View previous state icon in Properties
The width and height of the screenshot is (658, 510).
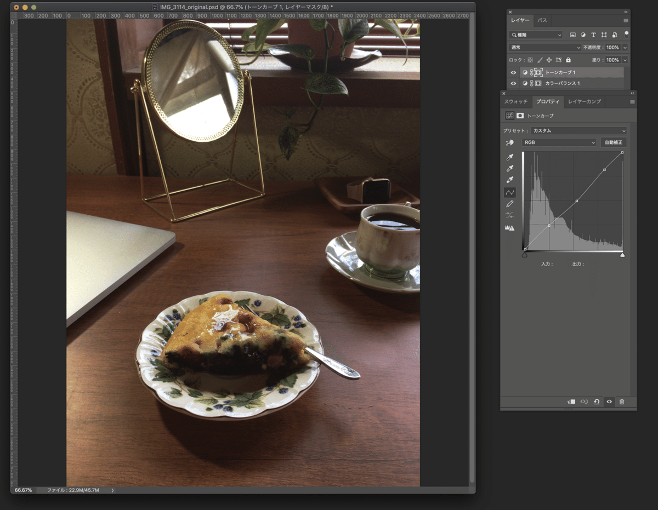(584, 402)
